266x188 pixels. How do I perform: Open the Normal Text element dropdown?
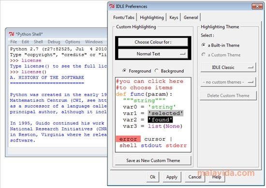coord(153,54)
